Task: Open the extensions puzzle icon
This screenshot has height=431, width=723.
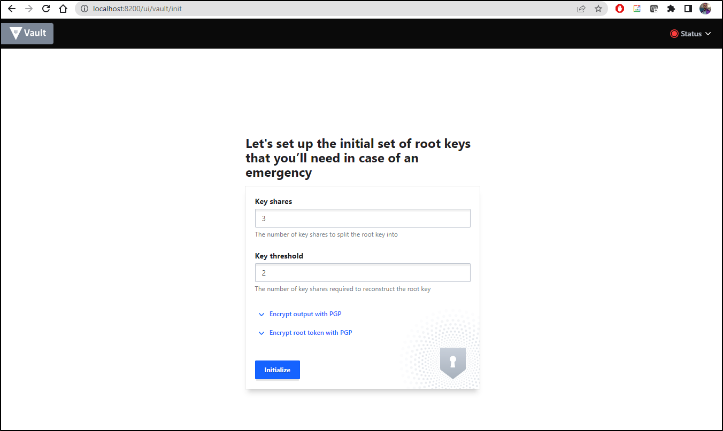Action: click(x=671, y=9)
